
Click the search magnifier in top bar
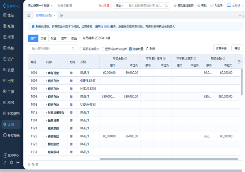point(166,5)
